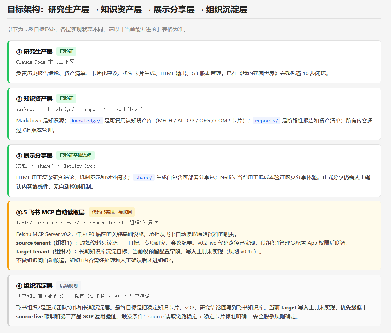
Task: Click the 后续规划 badge
Action: point(69,286)
